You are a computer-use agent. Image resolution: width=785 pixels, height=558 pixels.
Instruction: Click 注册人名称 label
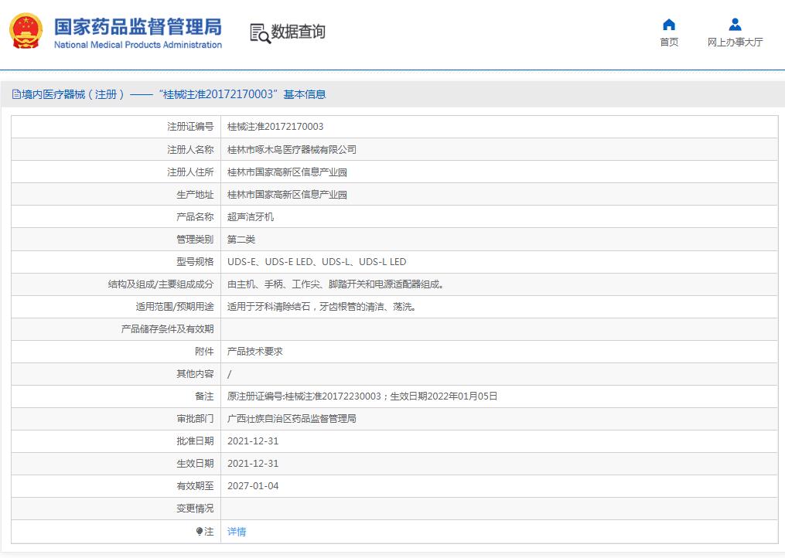coord(190,149)
